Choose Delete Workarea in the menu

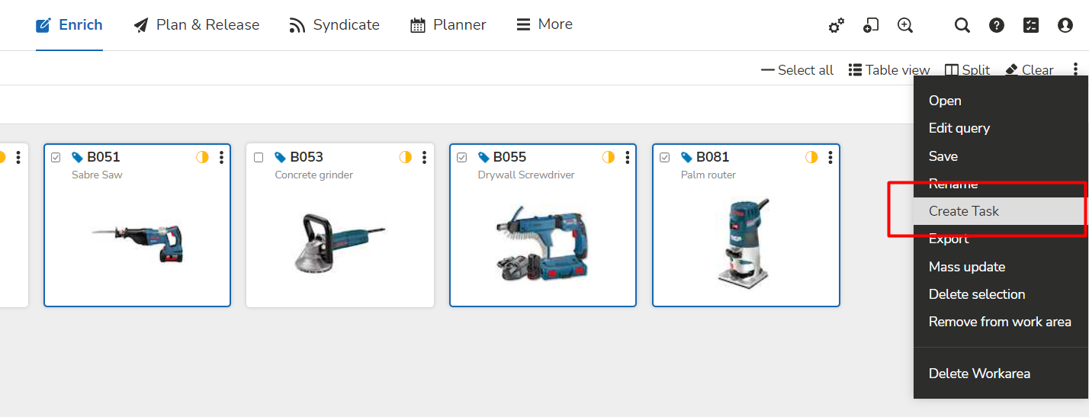point(979,374)
